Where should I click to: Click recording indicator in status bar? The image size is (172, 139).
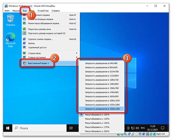coord(144,134)
